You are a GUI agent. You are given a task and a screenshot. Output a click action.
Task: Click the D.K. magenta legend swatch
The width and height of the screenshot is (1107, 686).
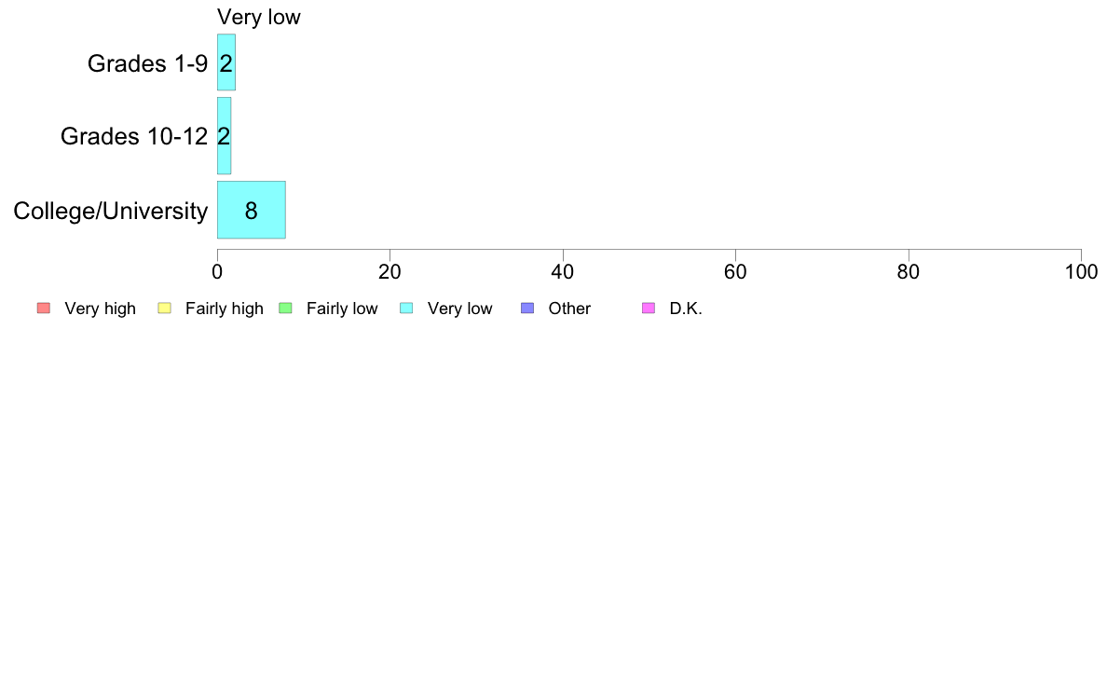coord(649,308)
